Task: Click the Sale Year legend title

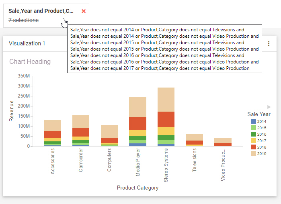Action: click(259, 114)
